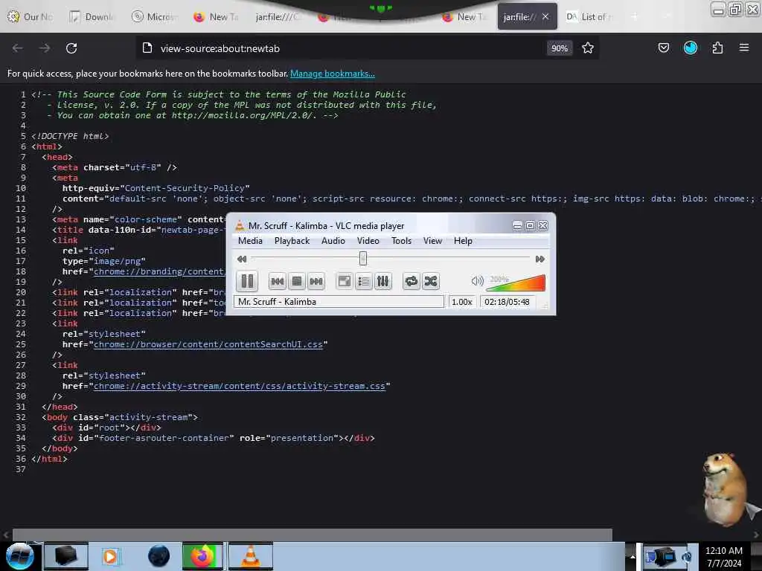762x571 pixels.
Task: Open the Firefox account avatar icon
Action: [x=691, y=48]
